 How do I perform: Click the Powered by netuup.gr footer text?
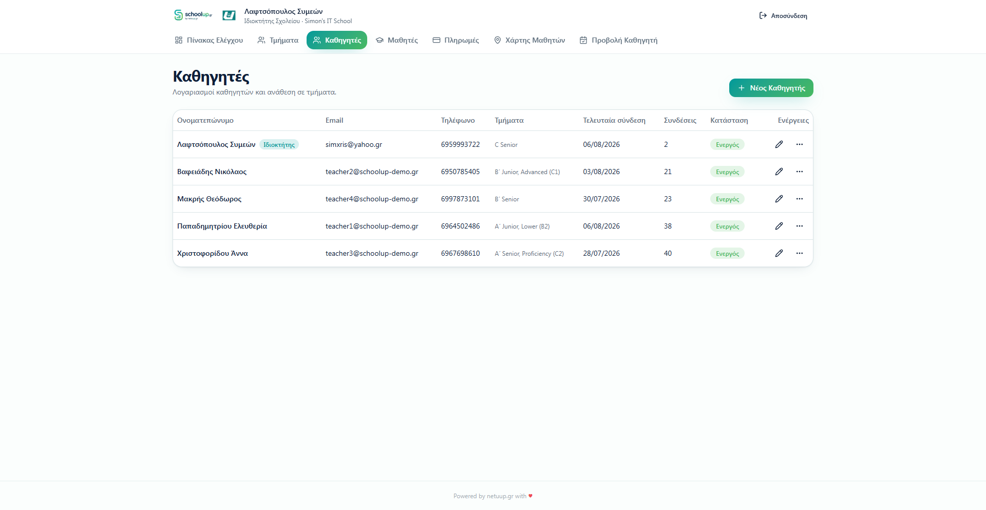pyautogui.click(x=493, y=496)
